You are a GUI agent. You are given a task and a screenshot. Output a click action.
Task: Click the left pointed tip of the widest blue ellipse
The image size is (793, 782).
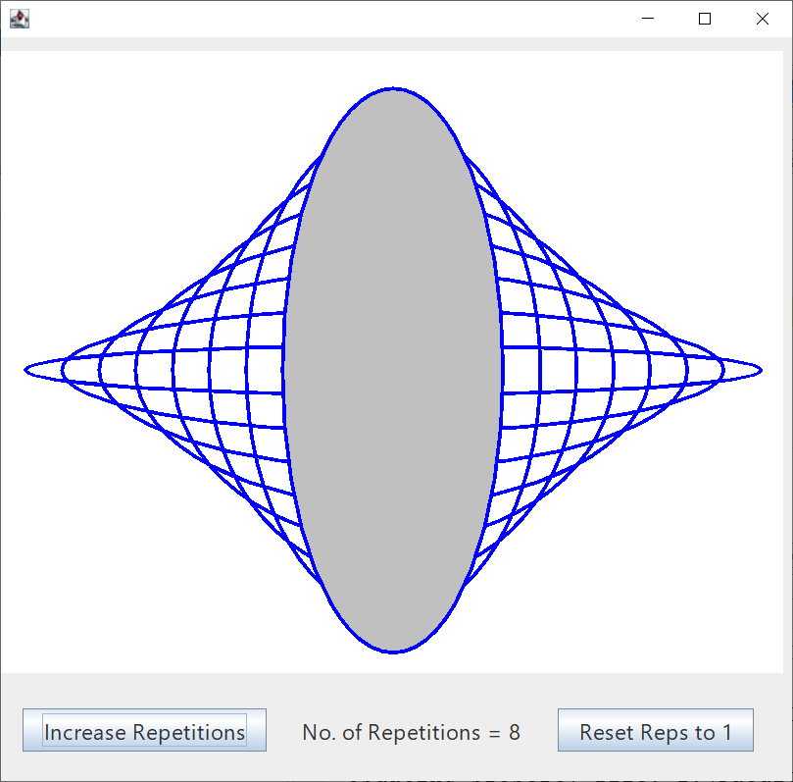pos(26,370)
